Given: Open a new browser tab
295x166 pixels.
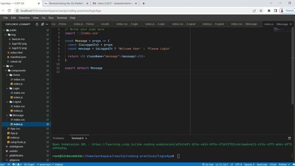Looking at the screenshot, I should pos(143,3).
